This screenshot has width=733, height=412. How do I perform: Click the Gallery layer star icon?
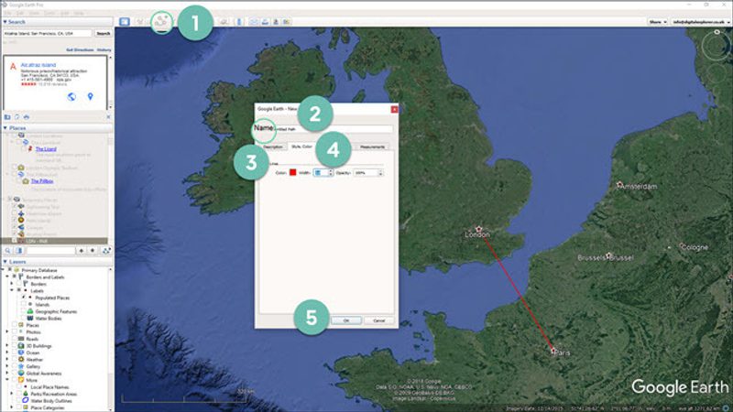[x=21, y=366]
